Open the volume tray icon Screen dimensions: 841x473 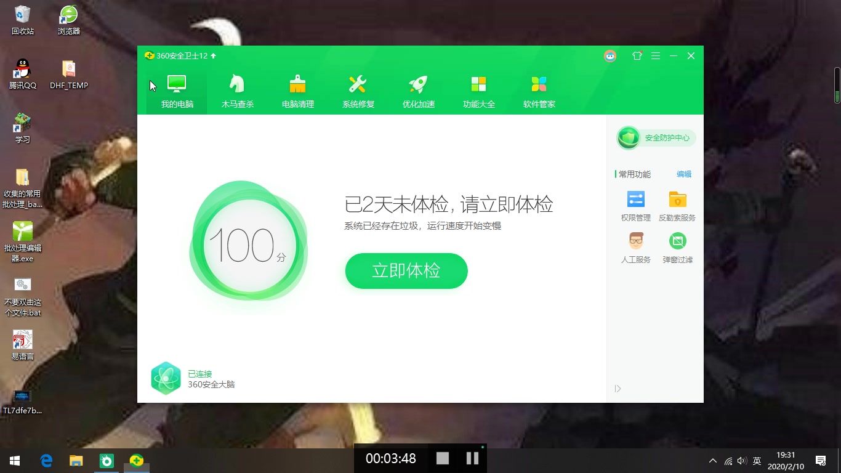[741, 461]
